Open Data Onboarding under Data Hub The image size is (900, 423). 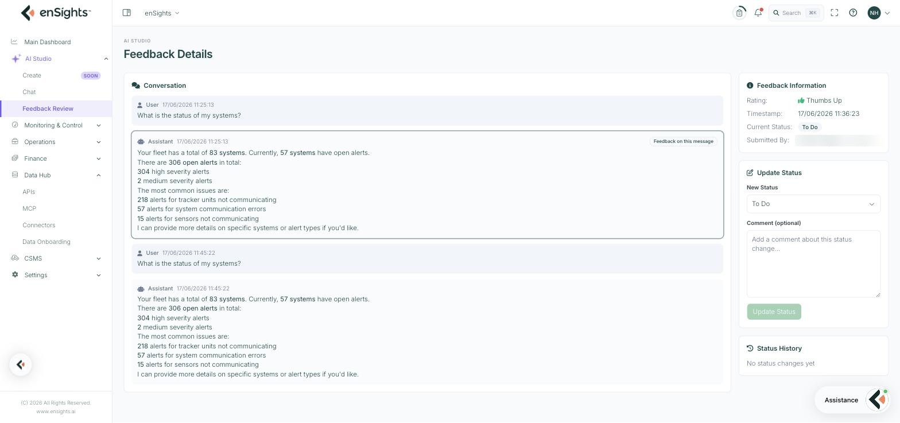pyautogui.click(x=46, y=242)
